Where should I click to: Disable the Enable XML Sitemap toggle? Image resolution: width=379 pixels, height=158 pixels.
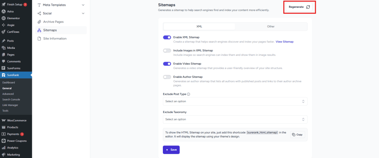(x=167, y=37)
